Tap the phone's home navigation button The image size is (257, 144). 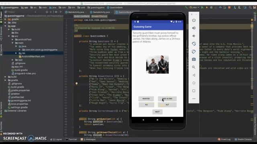coord(157,120)
